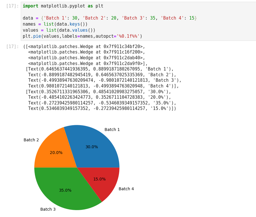Place cursor on the plt.pie call line
Viewport: 256px width, 217px height.
pos(82,36)
